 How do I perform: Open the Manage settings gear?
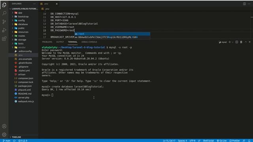(x=4, y=135)
